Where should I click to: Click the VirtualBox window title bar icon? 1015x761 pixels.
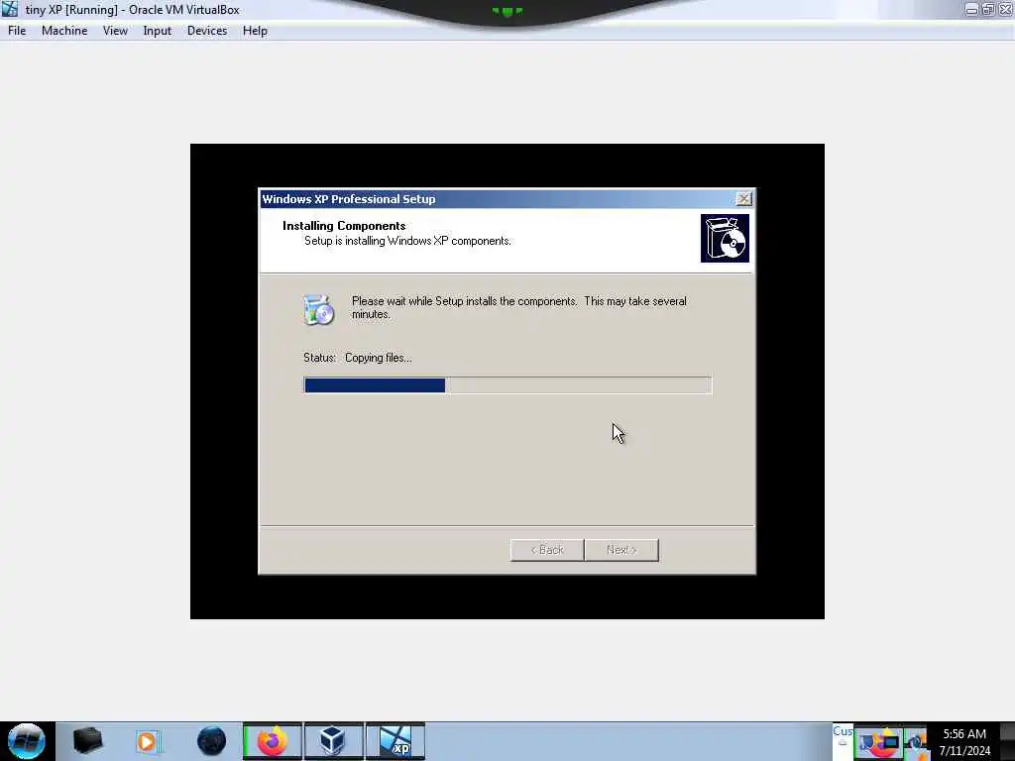[x=10, y=9]
